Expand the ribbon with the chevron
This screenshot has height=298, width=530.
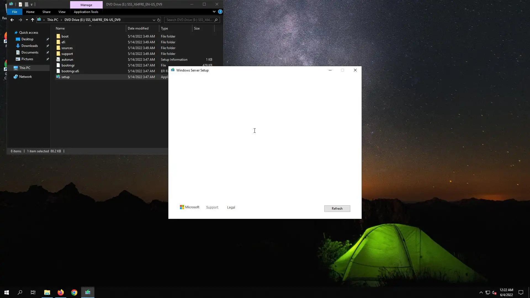tap(214, 12)
